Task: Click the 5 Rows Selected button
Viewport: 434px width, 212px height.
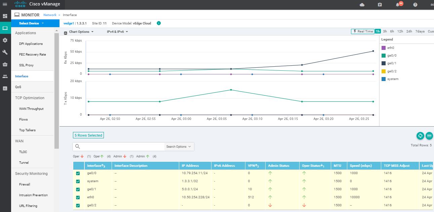Action: [x=88, y=135]
